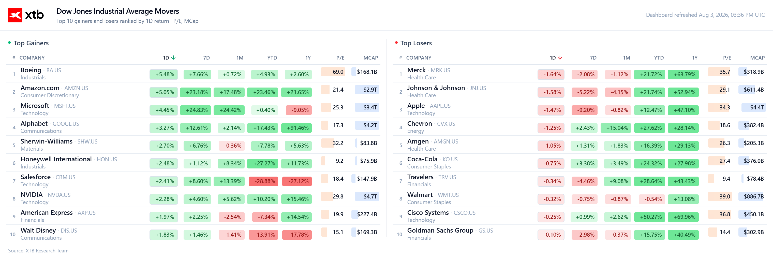Click the red dot beside Top Losers
Viewport: 773px width, 257px height.
[396, 43]
